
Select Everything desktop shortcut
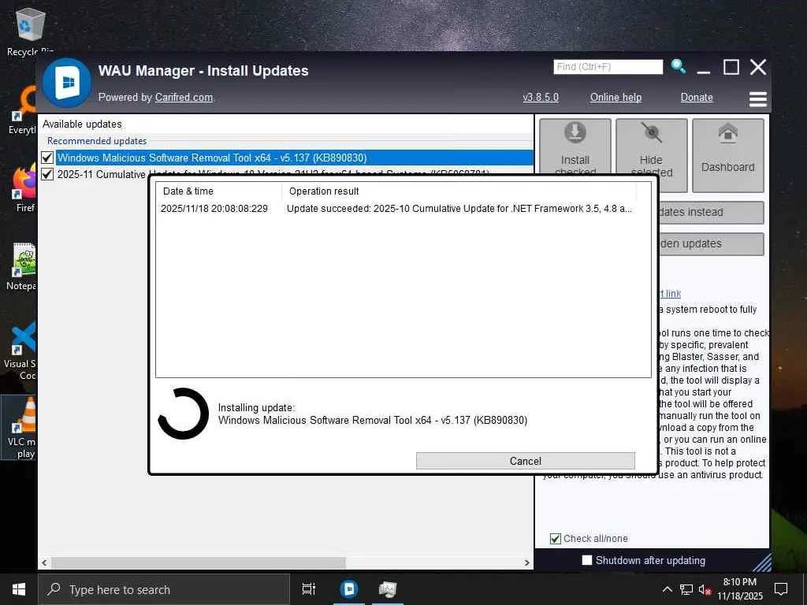23,110
